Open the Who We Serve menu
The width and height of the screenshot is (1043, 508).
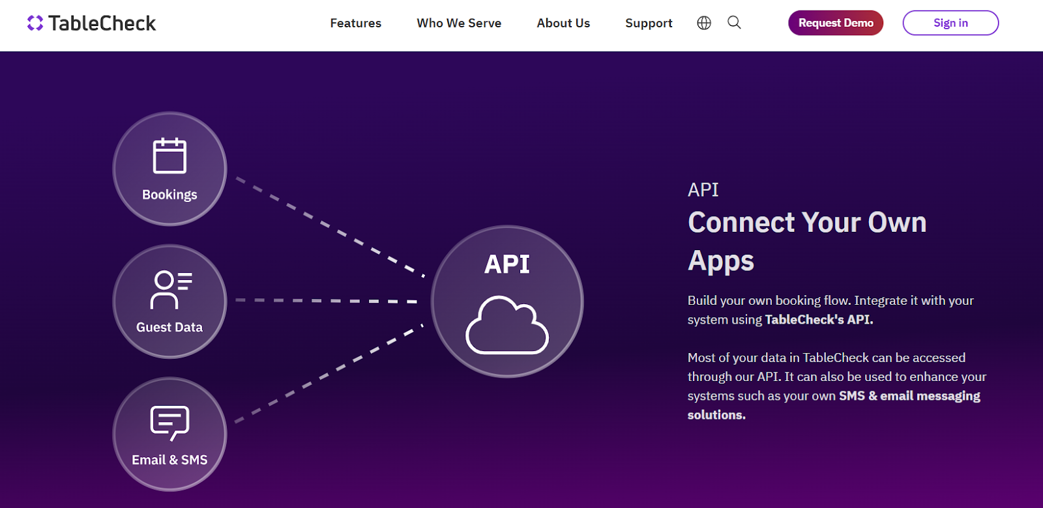pos(459,23)
